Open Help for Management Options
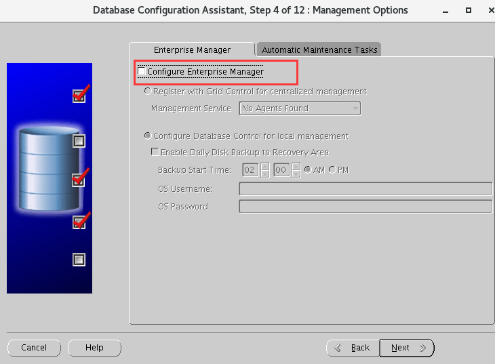495x364 pixels. pos(94,348)
